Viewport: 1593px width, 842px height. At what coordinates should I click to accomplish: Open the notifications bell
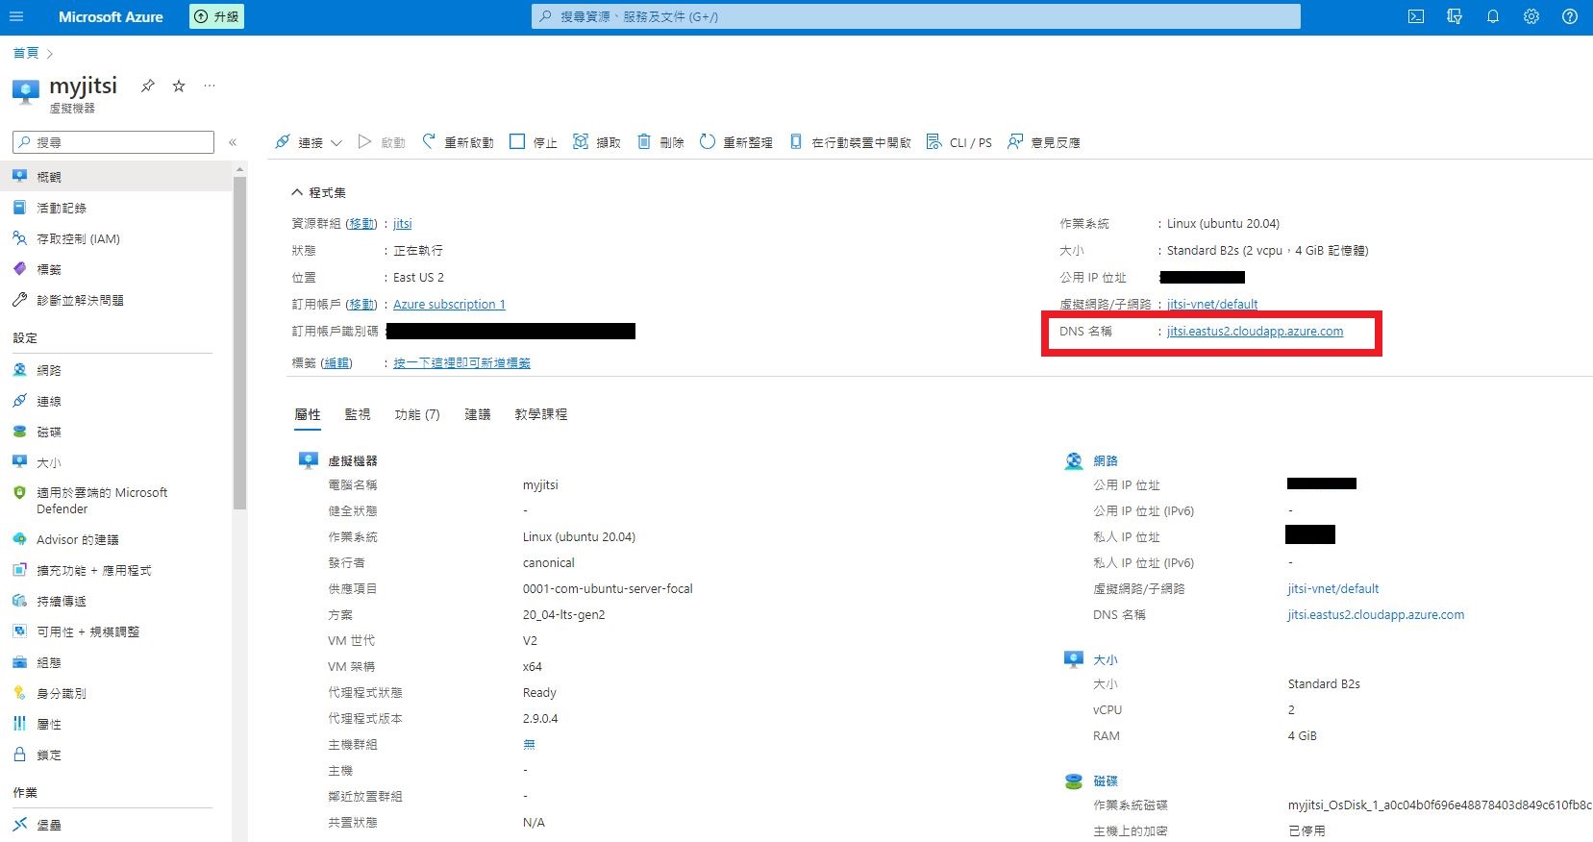pos(1493,16)
